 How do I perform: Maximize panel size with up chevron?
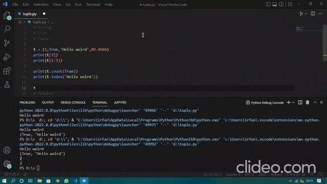315,102
